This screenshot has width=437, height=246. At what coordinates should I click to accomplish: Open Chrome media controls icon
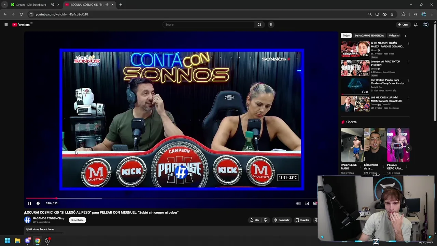point(415,14)
